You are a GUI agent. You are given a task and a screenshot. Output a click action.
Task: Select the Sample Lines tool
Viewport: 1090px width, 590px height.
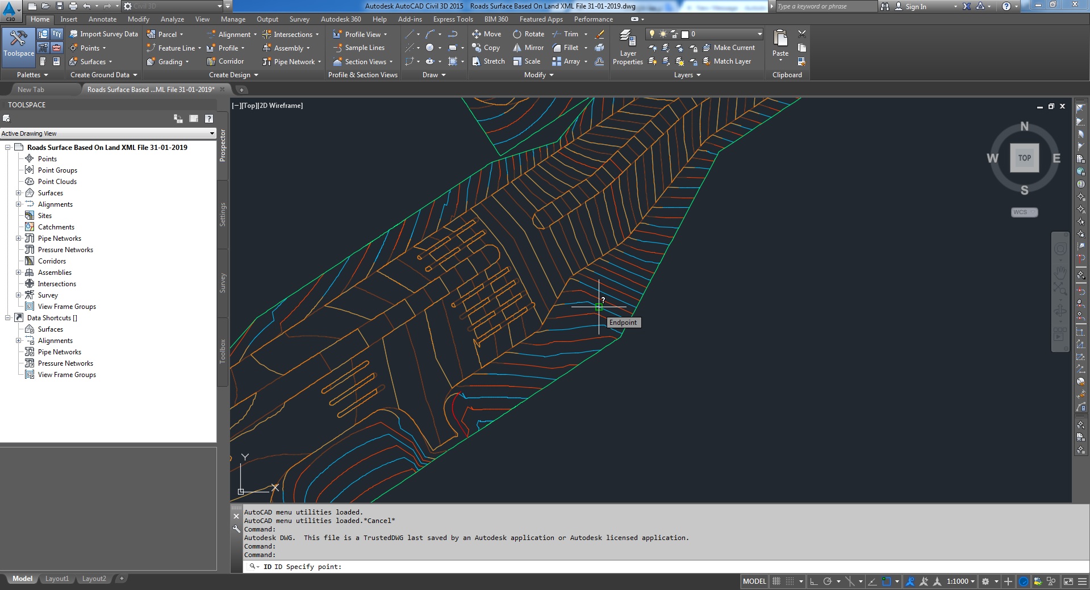click(x=359, y=48)
